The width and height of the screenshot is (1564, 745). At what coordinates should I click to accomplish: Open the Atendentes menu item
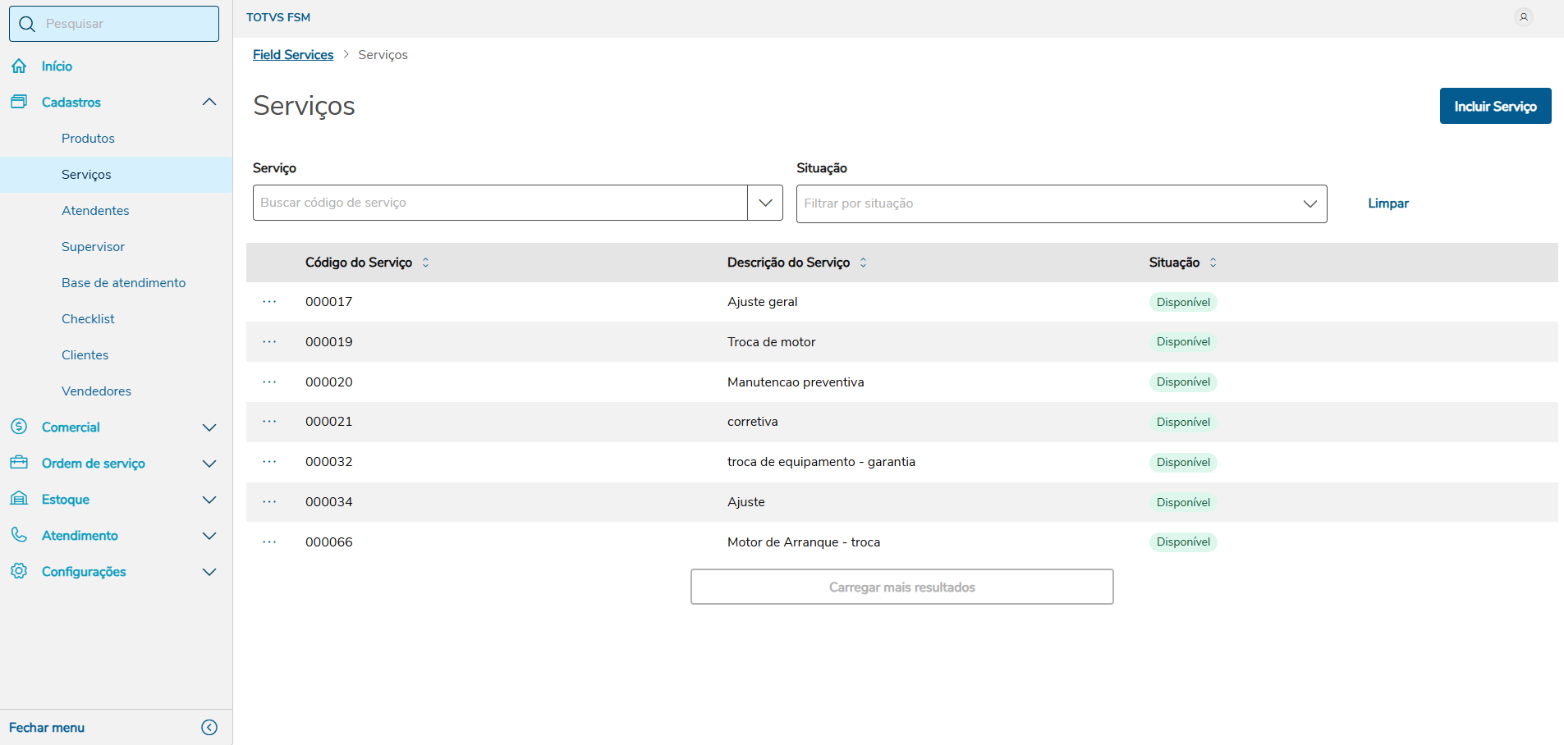[95, 211]
